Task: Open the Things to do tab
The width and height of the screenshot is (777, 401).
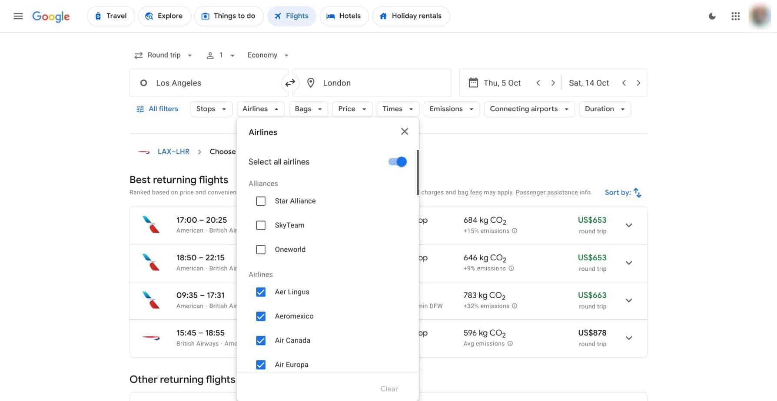Action: click(x=229, y=16)
